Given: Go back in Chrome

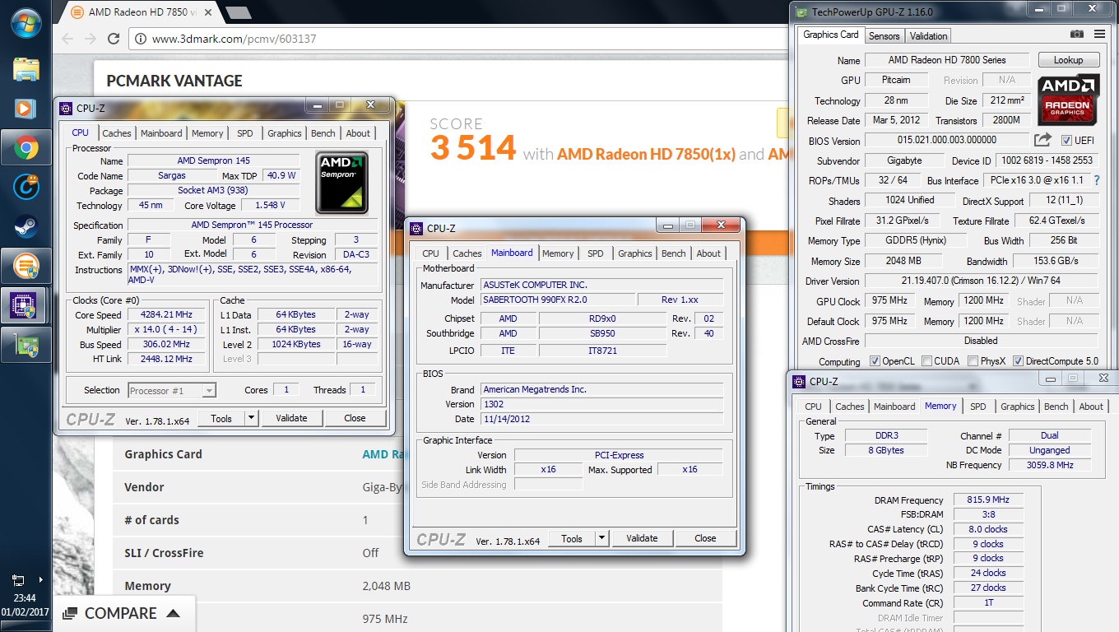Looking at the screenshot, I should (x=68, y=39).
